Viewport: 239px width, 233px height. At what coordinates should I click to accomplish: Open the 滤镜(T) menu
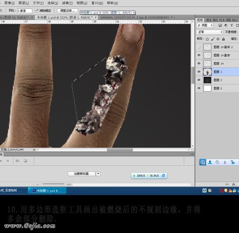tap(67, 3)
